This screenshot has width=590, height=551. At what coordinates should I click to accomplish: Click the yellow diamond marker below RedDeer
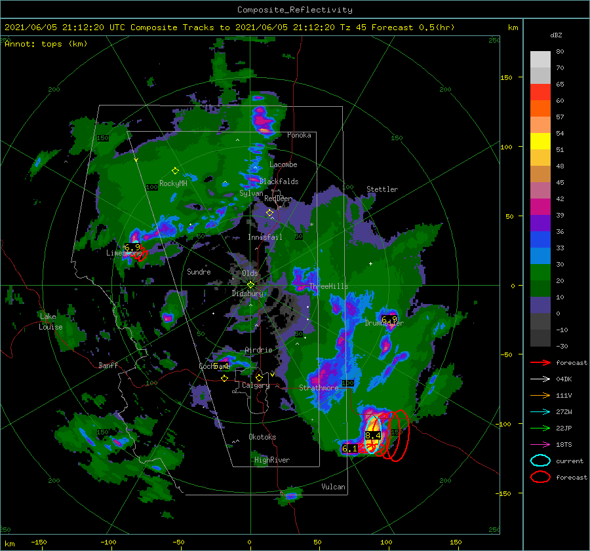click(269, 213)
